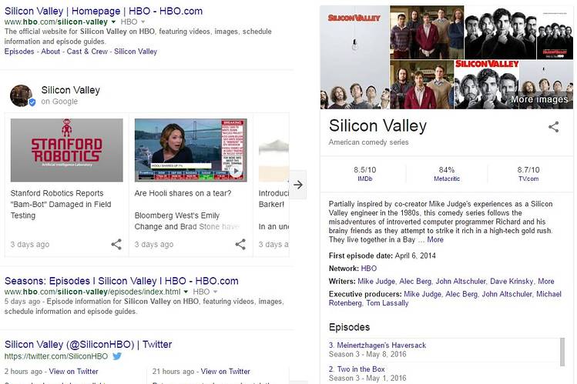Image resolution: width=577 pixels, height=384 pixels.
Task: Click HBO network link
Action: coord(369,269)
